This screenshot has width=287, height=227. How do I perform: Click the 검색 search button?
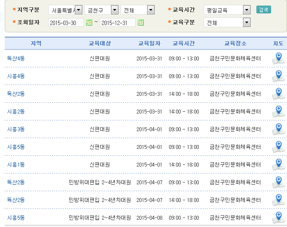[x=264, y=9]
